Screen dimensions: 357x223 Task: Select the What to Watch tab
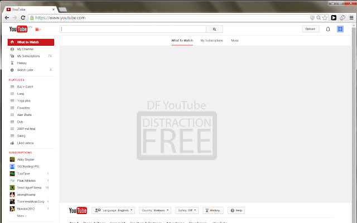tap(182, 41)
